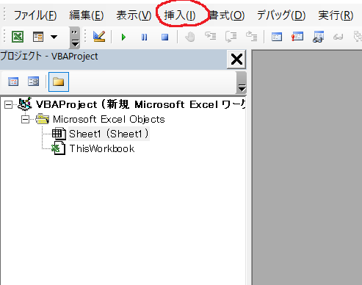Collapse the VBAProject tree node
Image resolution: width=362 pixels, height=285 pixels.
tap(9, 105)
